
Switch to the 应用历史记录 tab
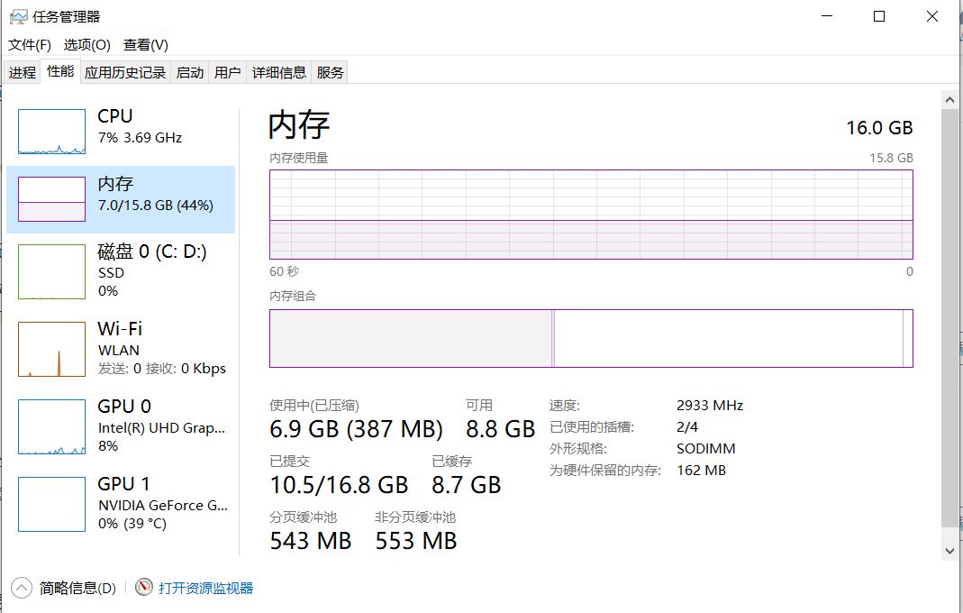pos(125,73)
